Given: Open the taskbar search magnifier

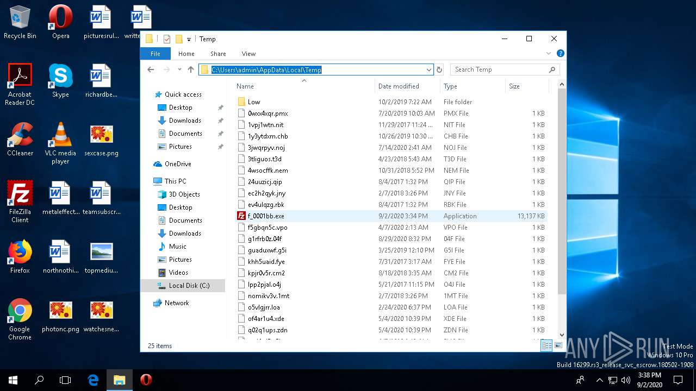Looking at the screenshot, I should pyautogui.click(x=39, y=380).
